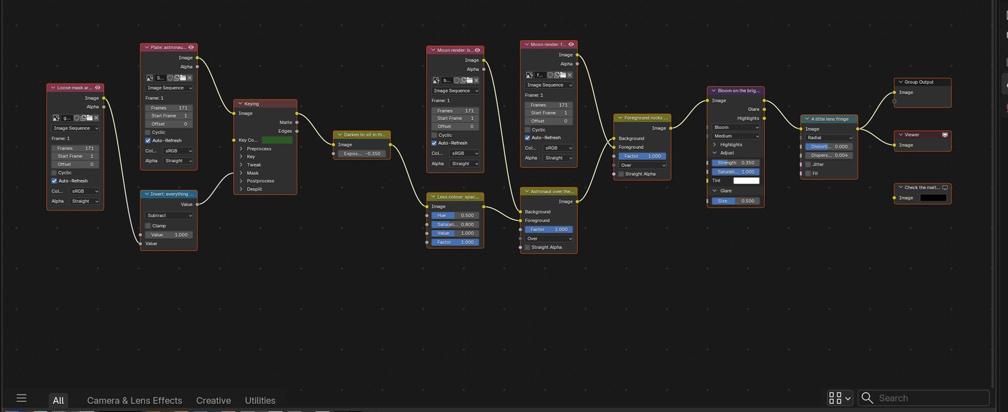The width and height of the screenshot is (1008, 412).
Task: Open folder icon in Loose mask node
Action: [89, 118]
